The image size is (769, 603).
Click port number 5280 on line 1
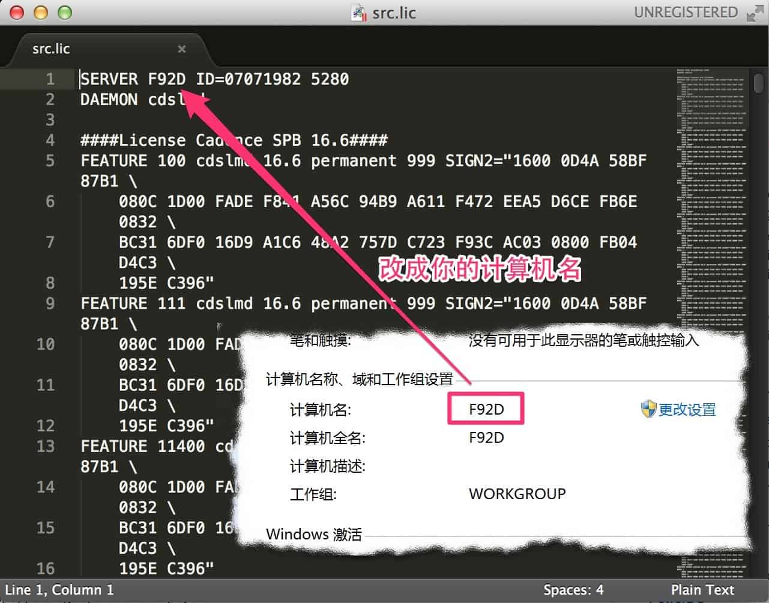tap(330, 79)
